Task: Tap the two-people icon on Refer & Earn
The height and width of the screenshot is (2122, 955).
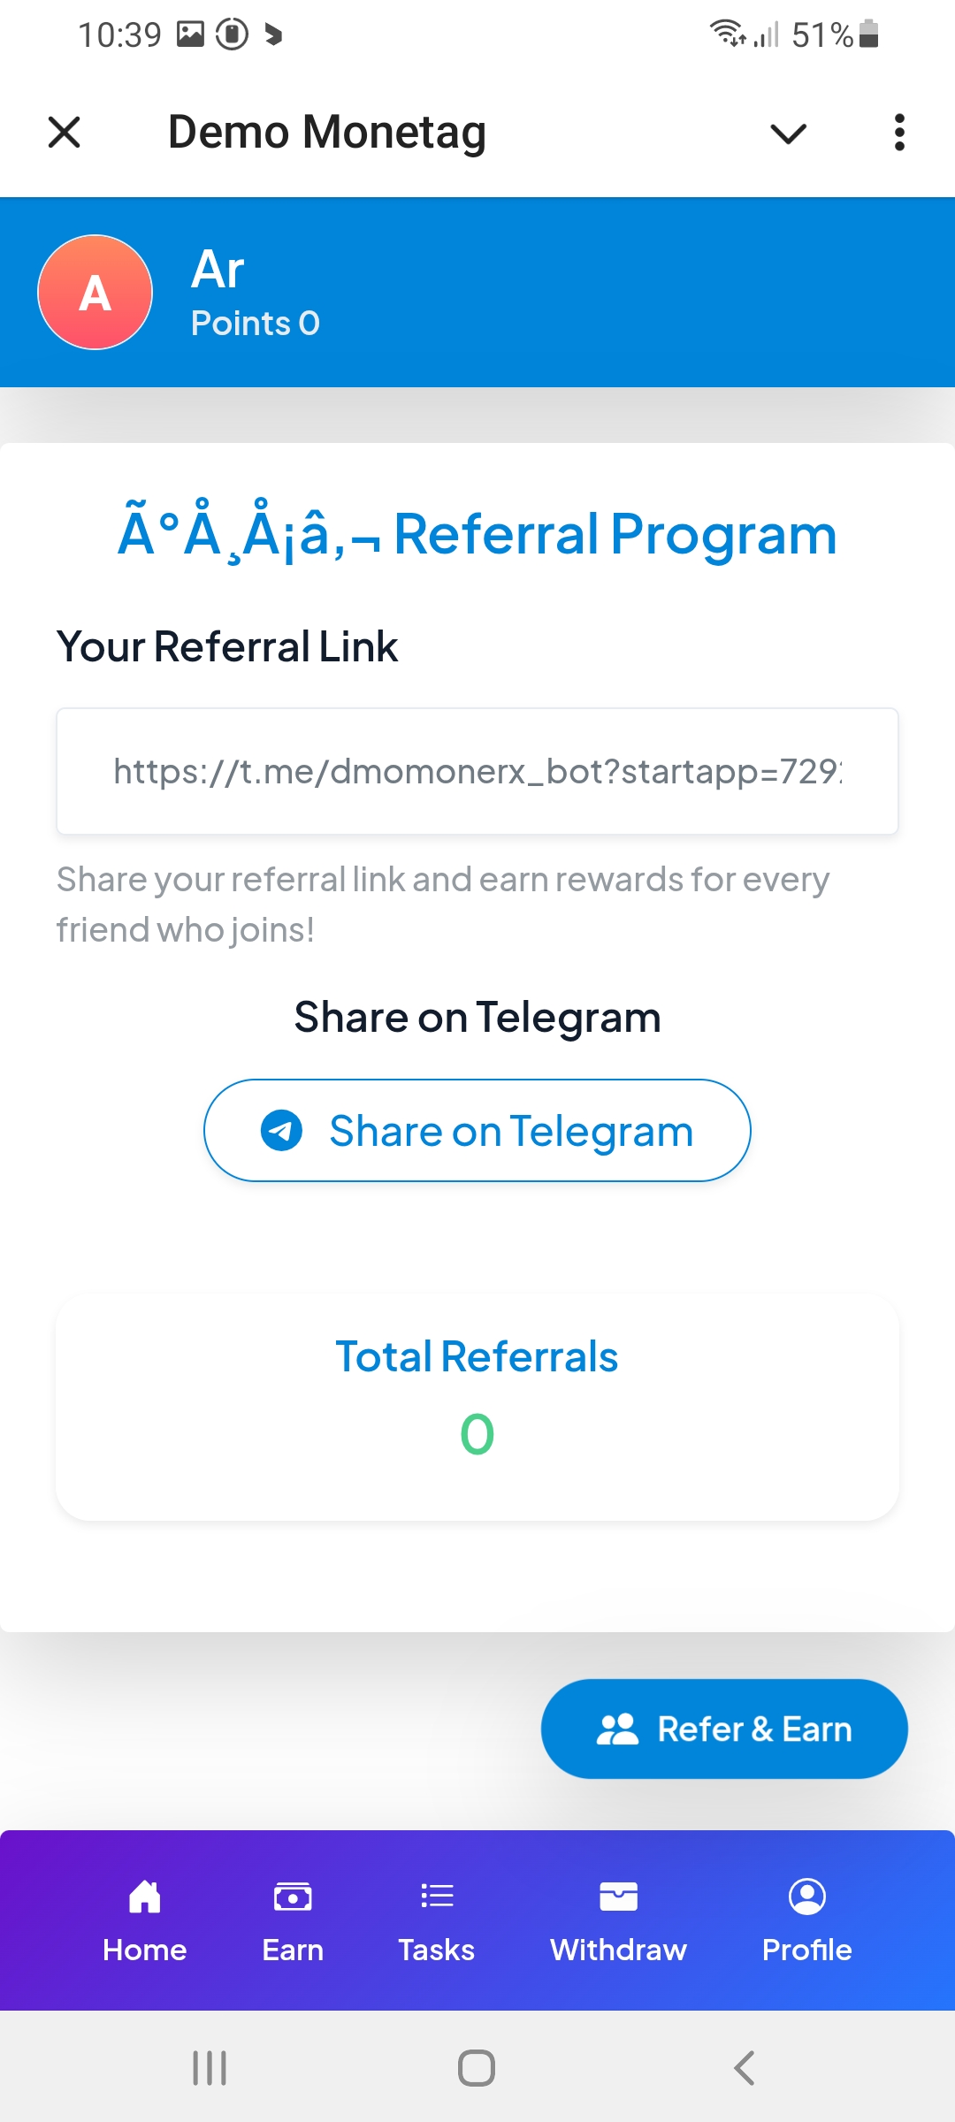Action: (617, 1729)
